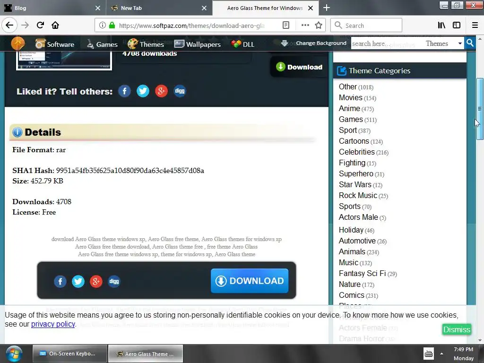This screenshot has width=484, height=363.
Task: Switch to On-Screen Keyboard taskbar window
Action: tap(70, 354)
